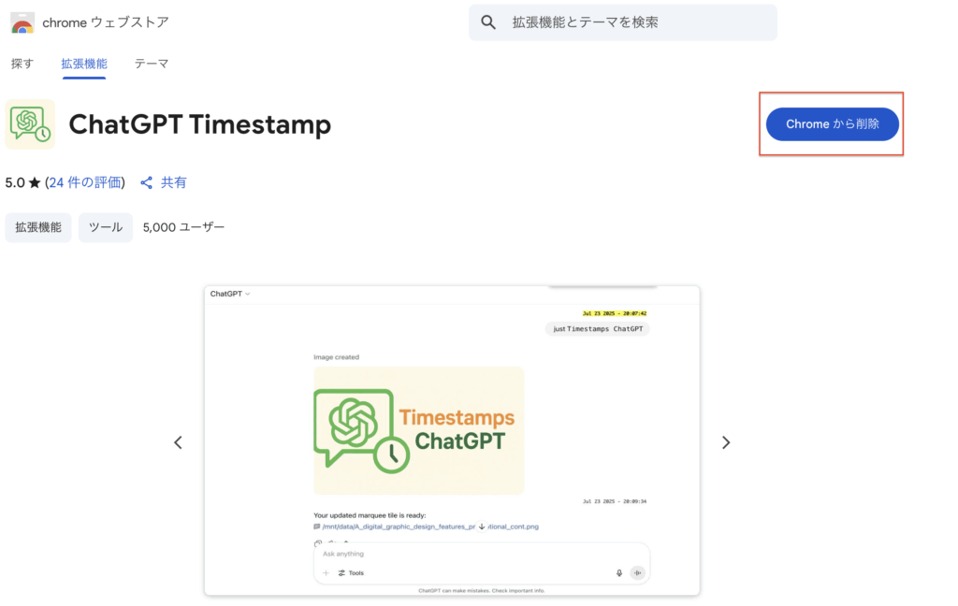Open the ChatGPT model dropdown in preview
This screenshot has width=958, height=606.
point(230,294)
